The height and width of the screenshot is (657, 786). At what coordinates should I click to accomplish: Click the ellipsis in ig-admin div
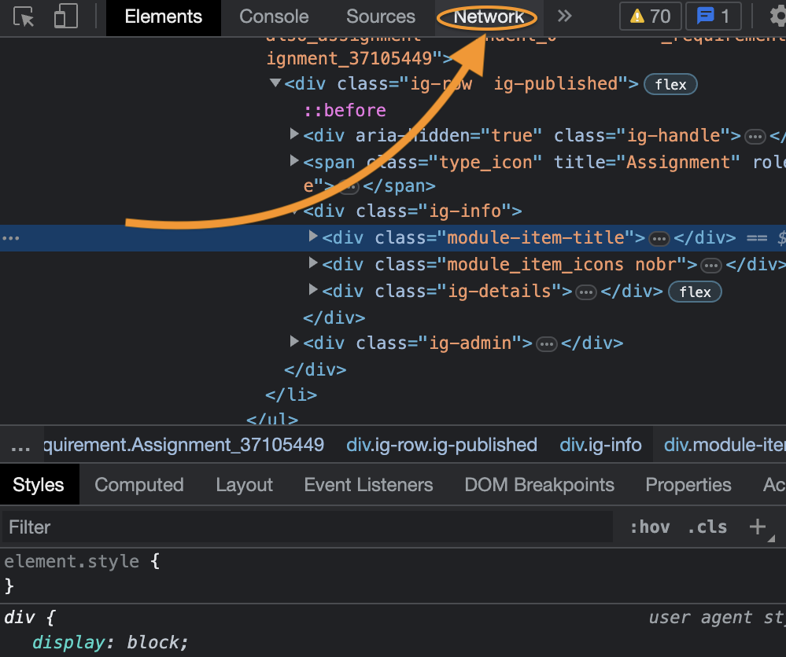546,344
